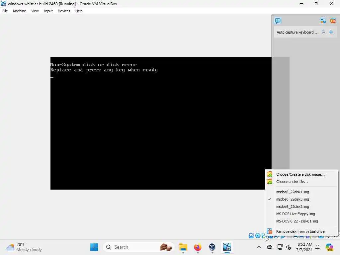Delete all finished notifications icon
This screenshot has width=340, height=255.
coord(333,21)
